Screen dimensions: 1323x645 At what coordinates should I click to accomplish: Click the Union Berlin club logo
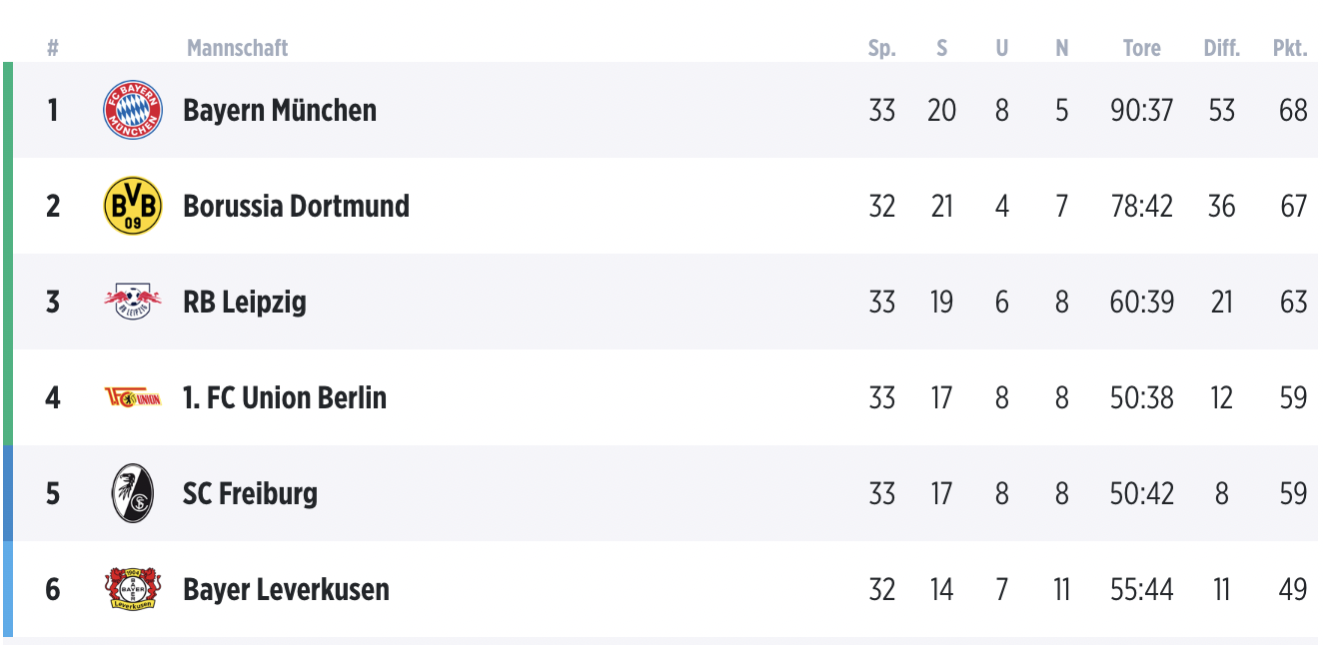(x=133, y=397)
